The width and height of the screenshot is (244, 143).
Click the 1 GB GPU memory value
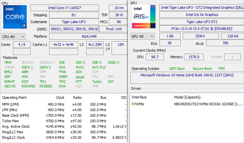(x=170, y=36)
